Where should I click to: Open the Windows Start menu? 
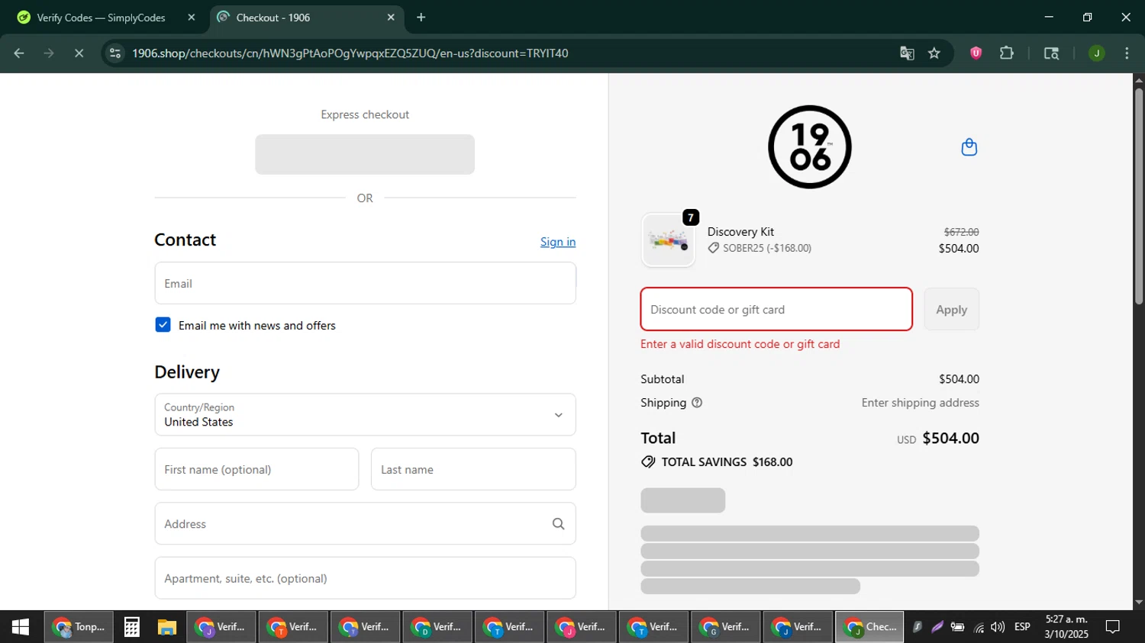[x=21, y=627]
